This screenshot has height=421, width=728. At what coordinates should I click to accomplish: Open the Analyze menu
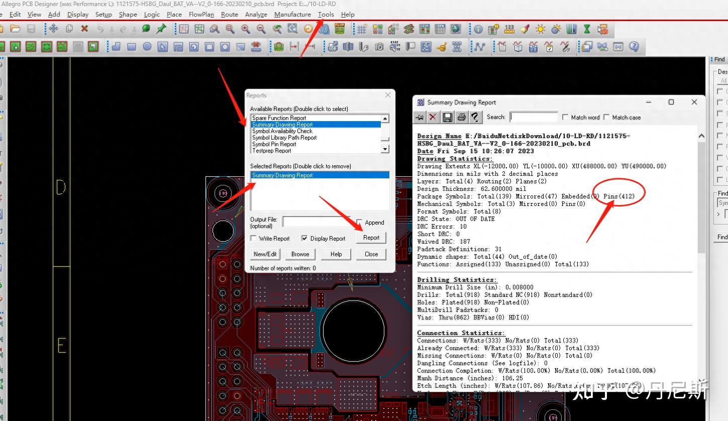click(x=256, y=14)
